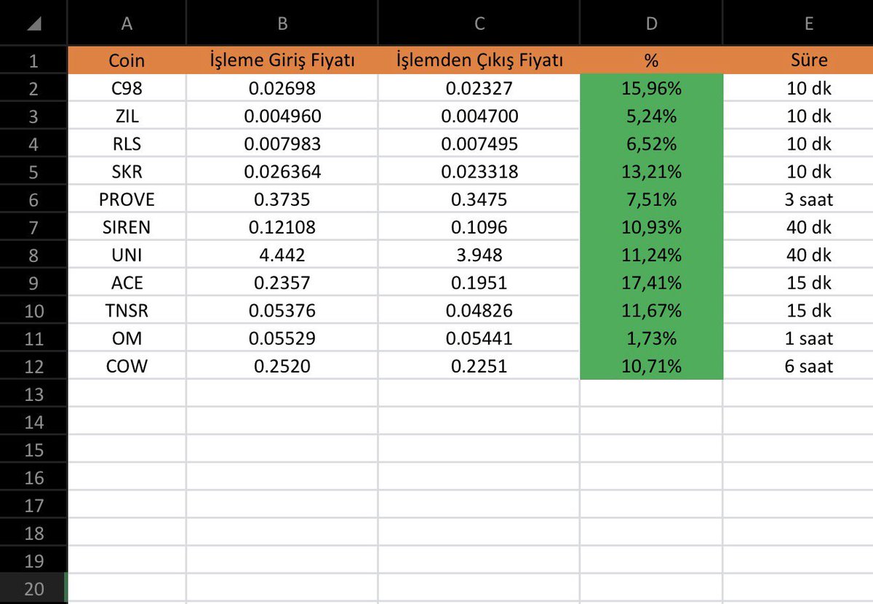
Task: Click the '3 saat' duration cell
Action: click(x=798, y=199)
